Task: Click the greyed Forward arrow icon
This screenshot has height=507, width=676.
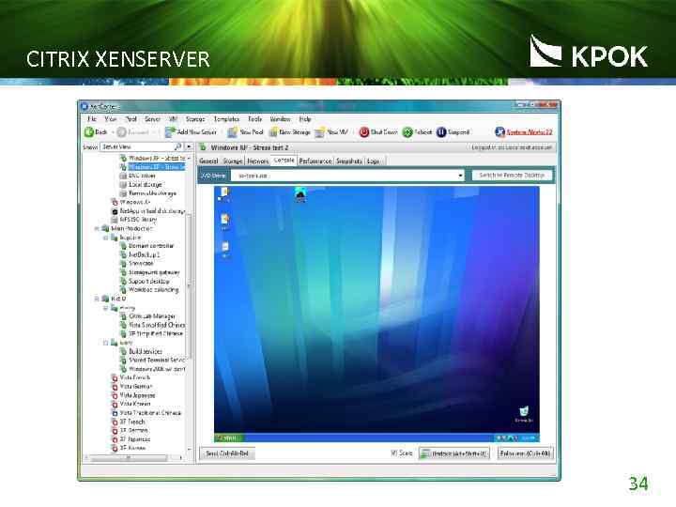Action: [x=121, y=132]
